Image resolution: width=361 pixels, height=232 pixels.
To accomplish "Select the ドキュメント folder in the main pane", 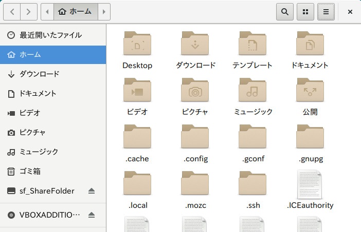I will 310,43.
